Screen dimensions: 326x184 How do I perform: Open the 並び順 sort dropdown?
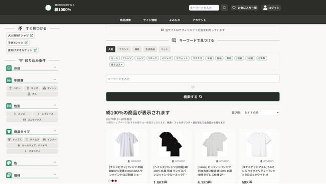[261, 112]
